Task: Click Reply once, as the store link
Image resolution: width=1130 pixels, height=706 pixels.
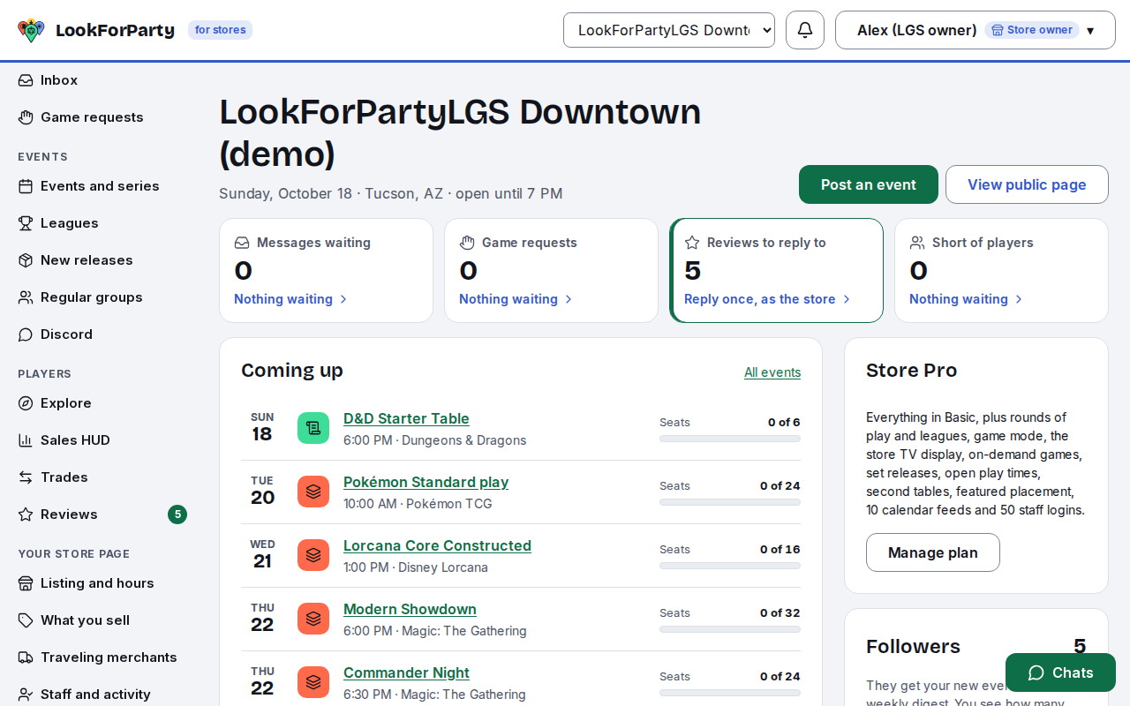Action: (767, 299)
